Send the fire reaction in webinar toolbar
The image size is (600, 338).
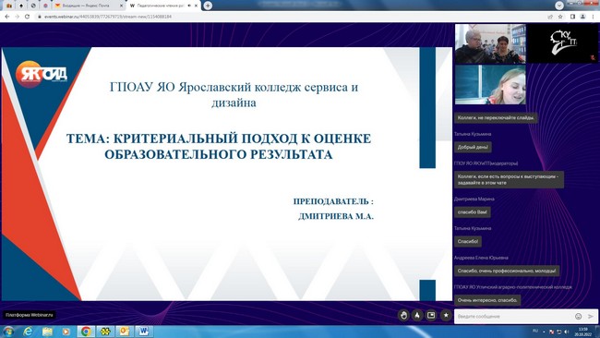tap(417, 316)
